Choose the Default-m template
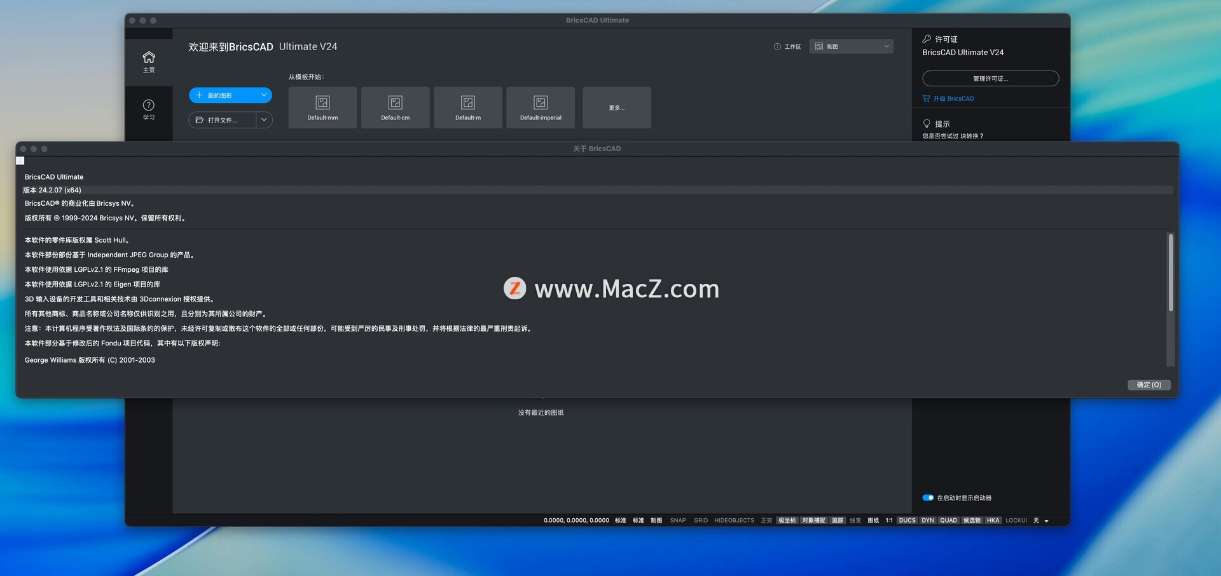 [468, 107]
